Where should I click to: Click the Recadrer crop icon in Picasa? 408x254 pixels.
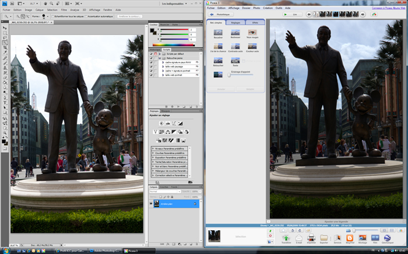pos(218,33)
